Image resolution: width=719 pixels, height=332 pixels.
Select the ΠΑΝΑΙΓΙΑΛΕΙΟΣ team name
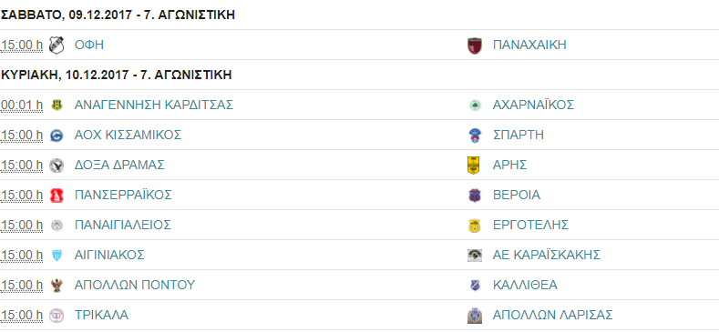click(122, 225)
